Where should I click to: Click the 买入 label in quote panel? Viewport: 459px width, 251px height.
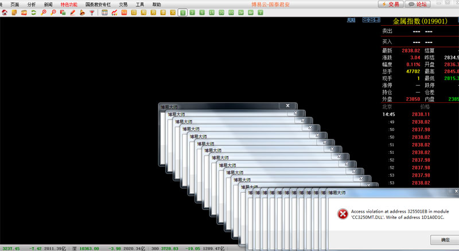(387, 42)
